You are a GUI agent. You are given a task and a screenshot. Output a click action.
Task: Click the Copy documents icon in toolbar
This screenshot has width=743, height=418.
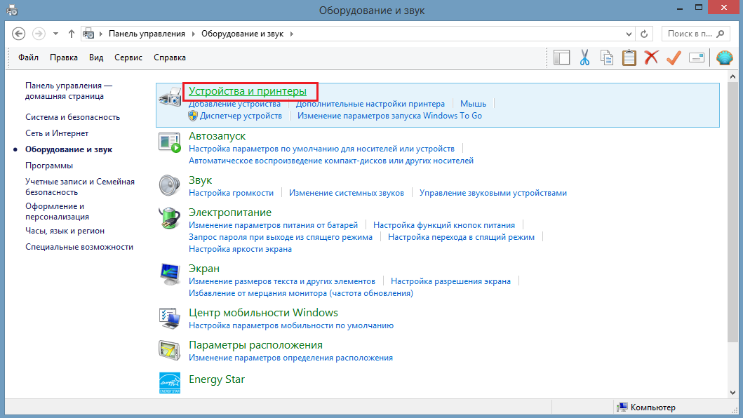(x=606, y=58)
